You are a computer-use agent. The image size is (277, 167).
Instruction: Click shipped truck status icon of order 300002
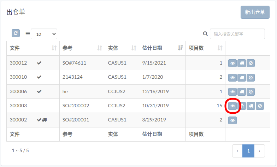[45, 120]
